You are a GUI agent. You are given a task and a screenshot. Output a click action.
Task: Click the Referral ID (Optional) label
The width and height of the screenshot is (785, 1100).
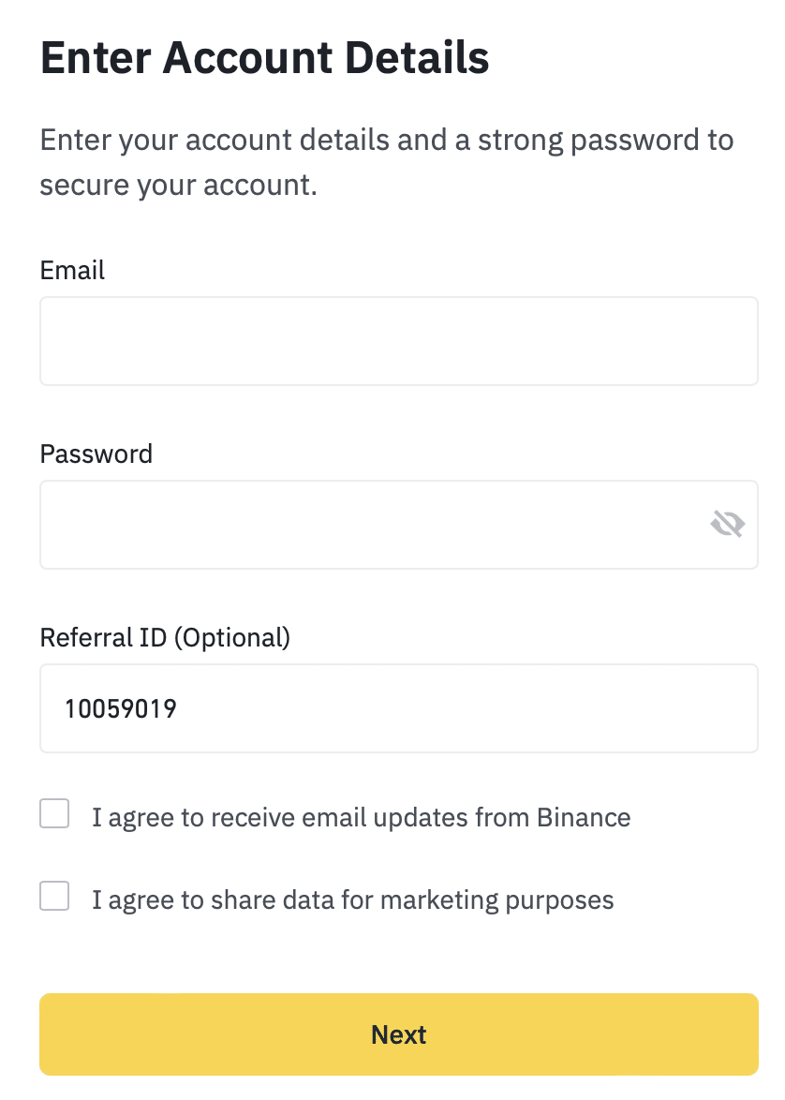(x=165, y=638)
